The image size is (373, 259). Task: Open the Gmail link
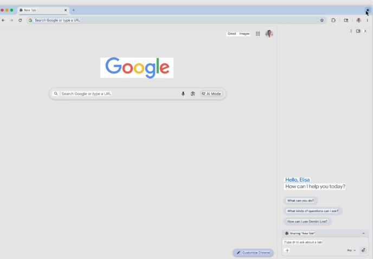231,34
